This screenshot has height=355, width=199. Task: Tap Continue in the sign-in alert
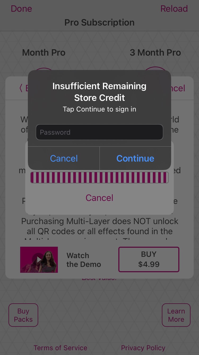coord(135,158)
